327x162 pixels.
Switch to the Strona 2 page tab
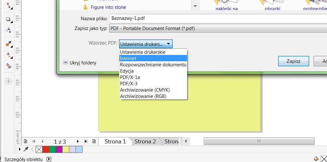pyautogui.click(x=145, y=141)
